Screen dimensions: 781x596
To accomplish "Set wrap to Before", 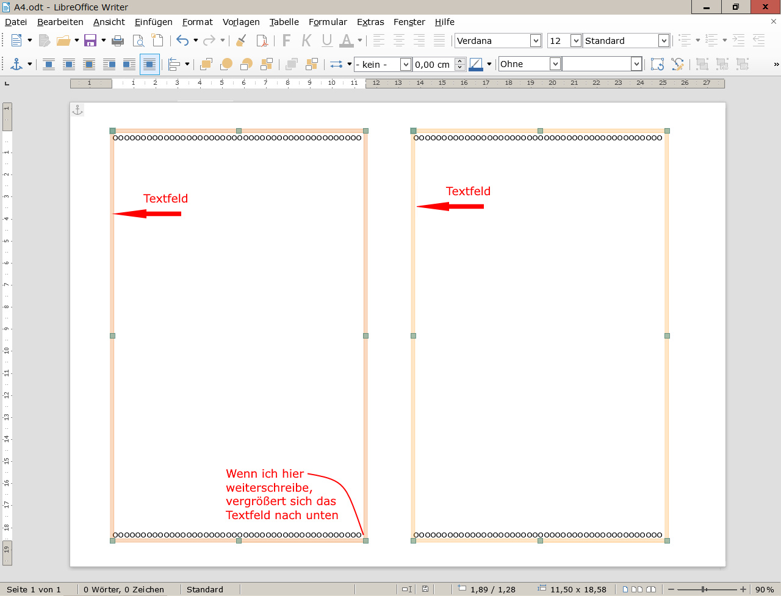I will point(109,64).
